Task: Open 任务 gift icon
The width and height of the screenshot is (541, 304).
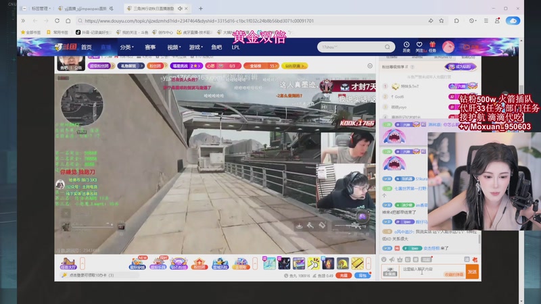Action: pos(432,47)
